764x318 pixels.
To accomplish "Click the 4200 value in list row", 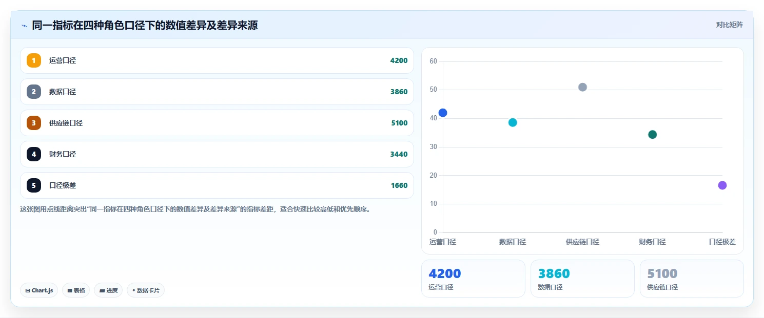I will [399, 60].
